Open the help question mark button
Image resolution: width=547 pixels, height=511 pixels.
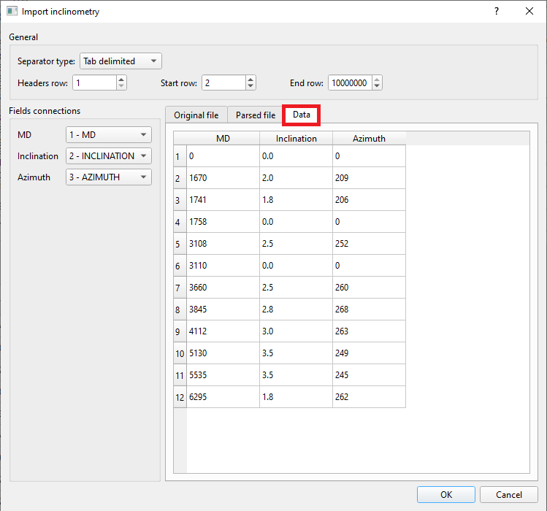pyautogui.click(x=497, y=12)
